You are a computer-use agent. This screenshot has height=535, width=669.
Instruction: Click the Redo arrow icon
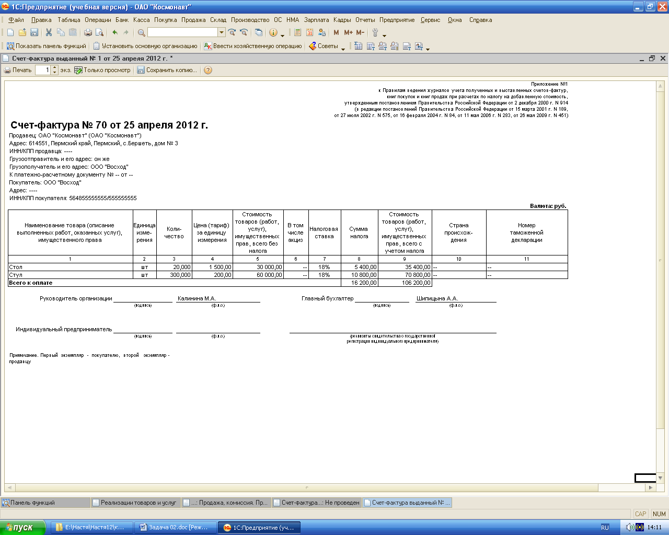[126, 32]
